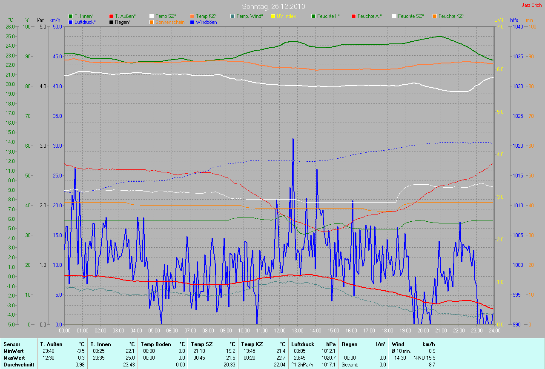This screenshot has height=369, width=545.
Task: Click the black Regen legend square
Action: pos(111,22)
